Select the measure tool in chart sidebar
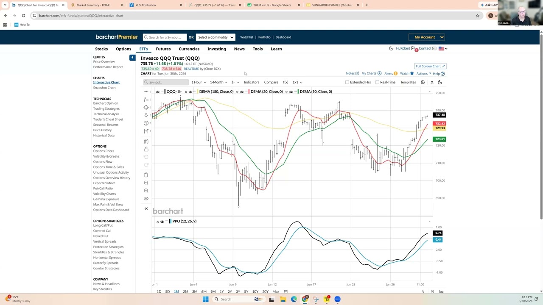543x305 pixels. 146,131
